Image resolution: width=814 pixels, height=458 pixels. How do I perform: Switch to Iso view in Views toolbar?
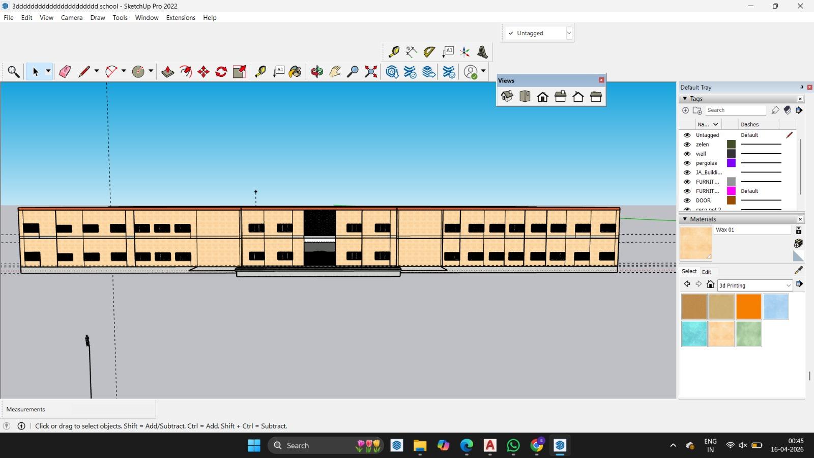(x=507, y=97)
